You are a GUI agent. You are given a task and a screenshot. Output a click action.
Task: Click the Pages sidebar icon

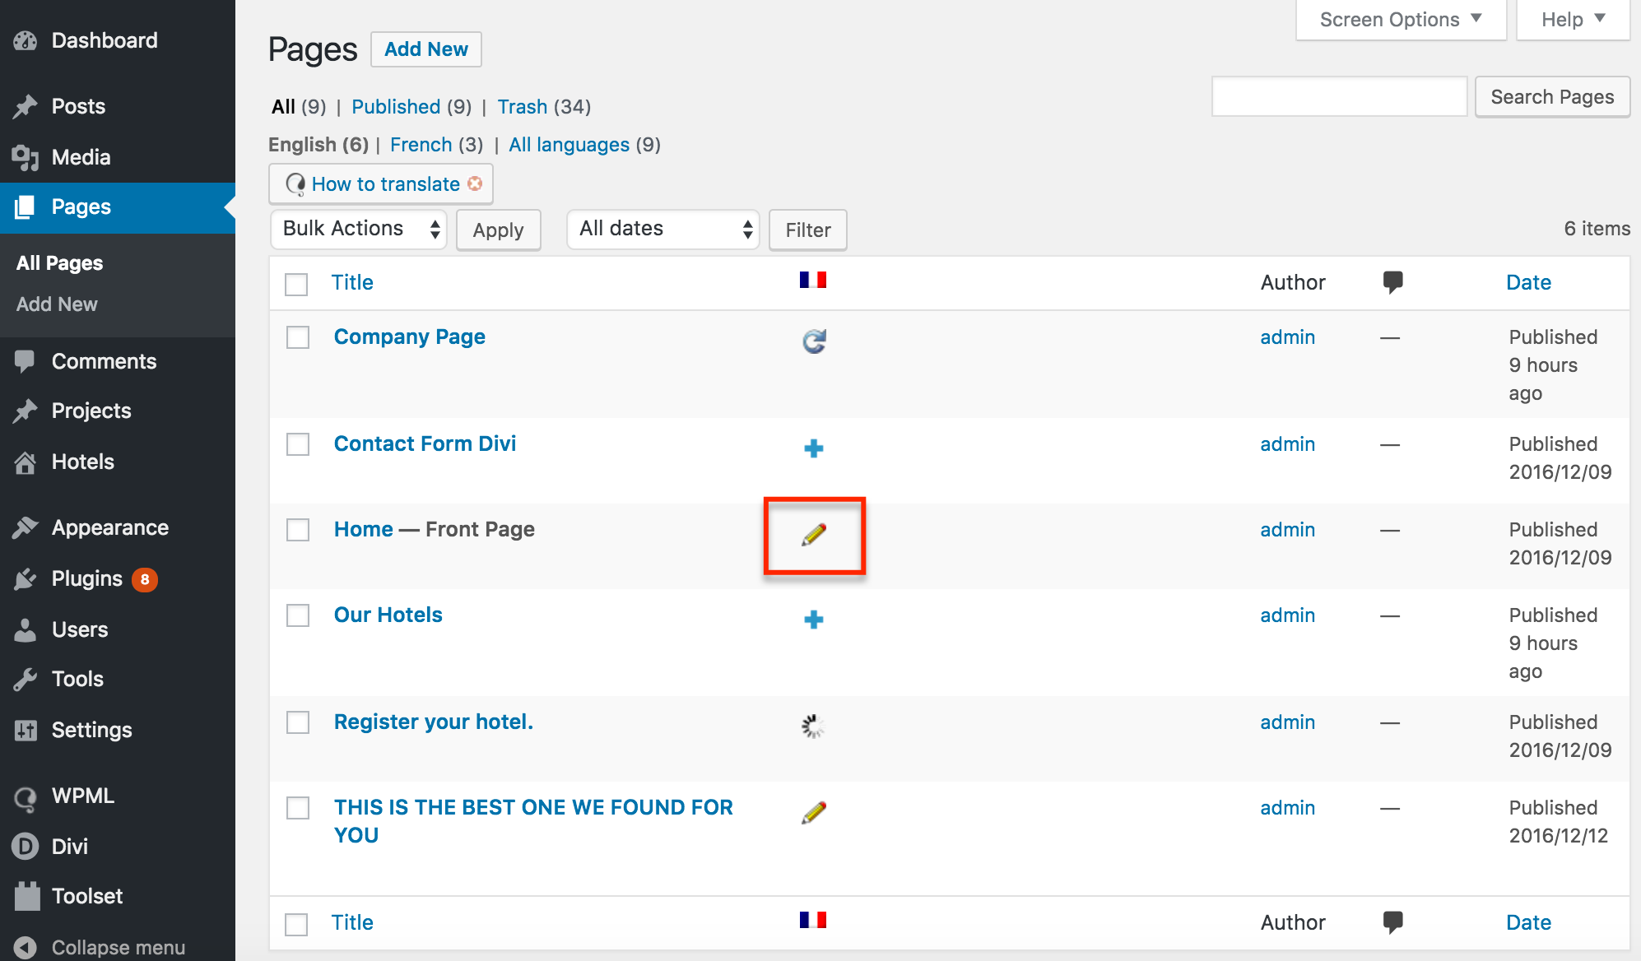point(26,207)
